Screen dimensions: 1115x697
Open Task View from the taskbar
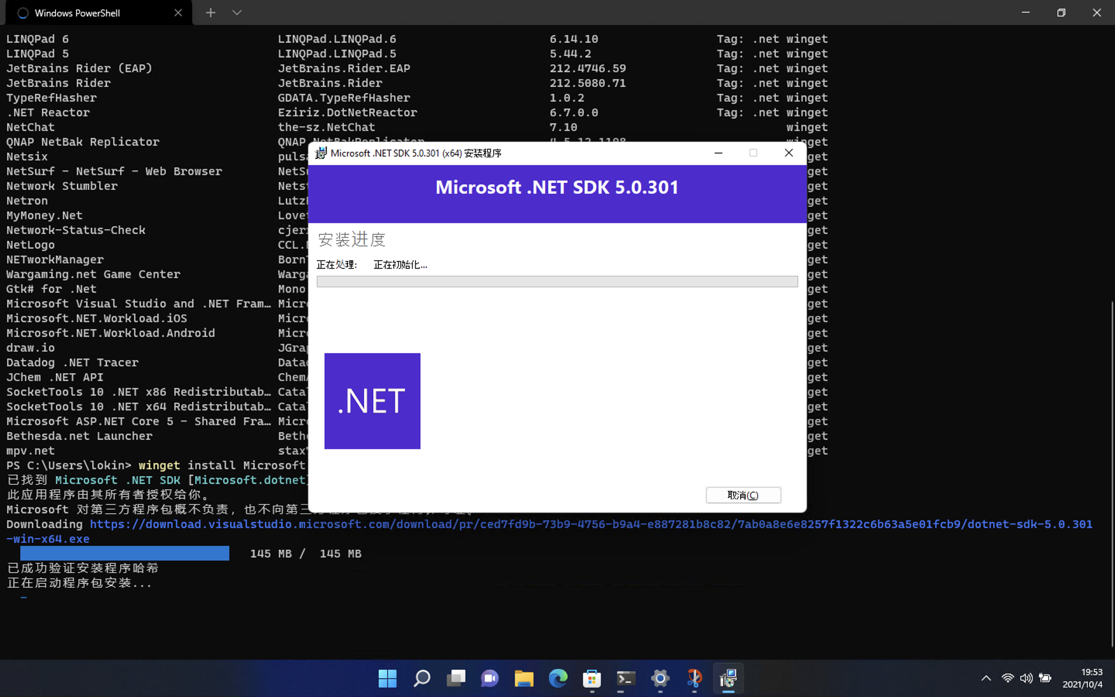pos(456,678)
